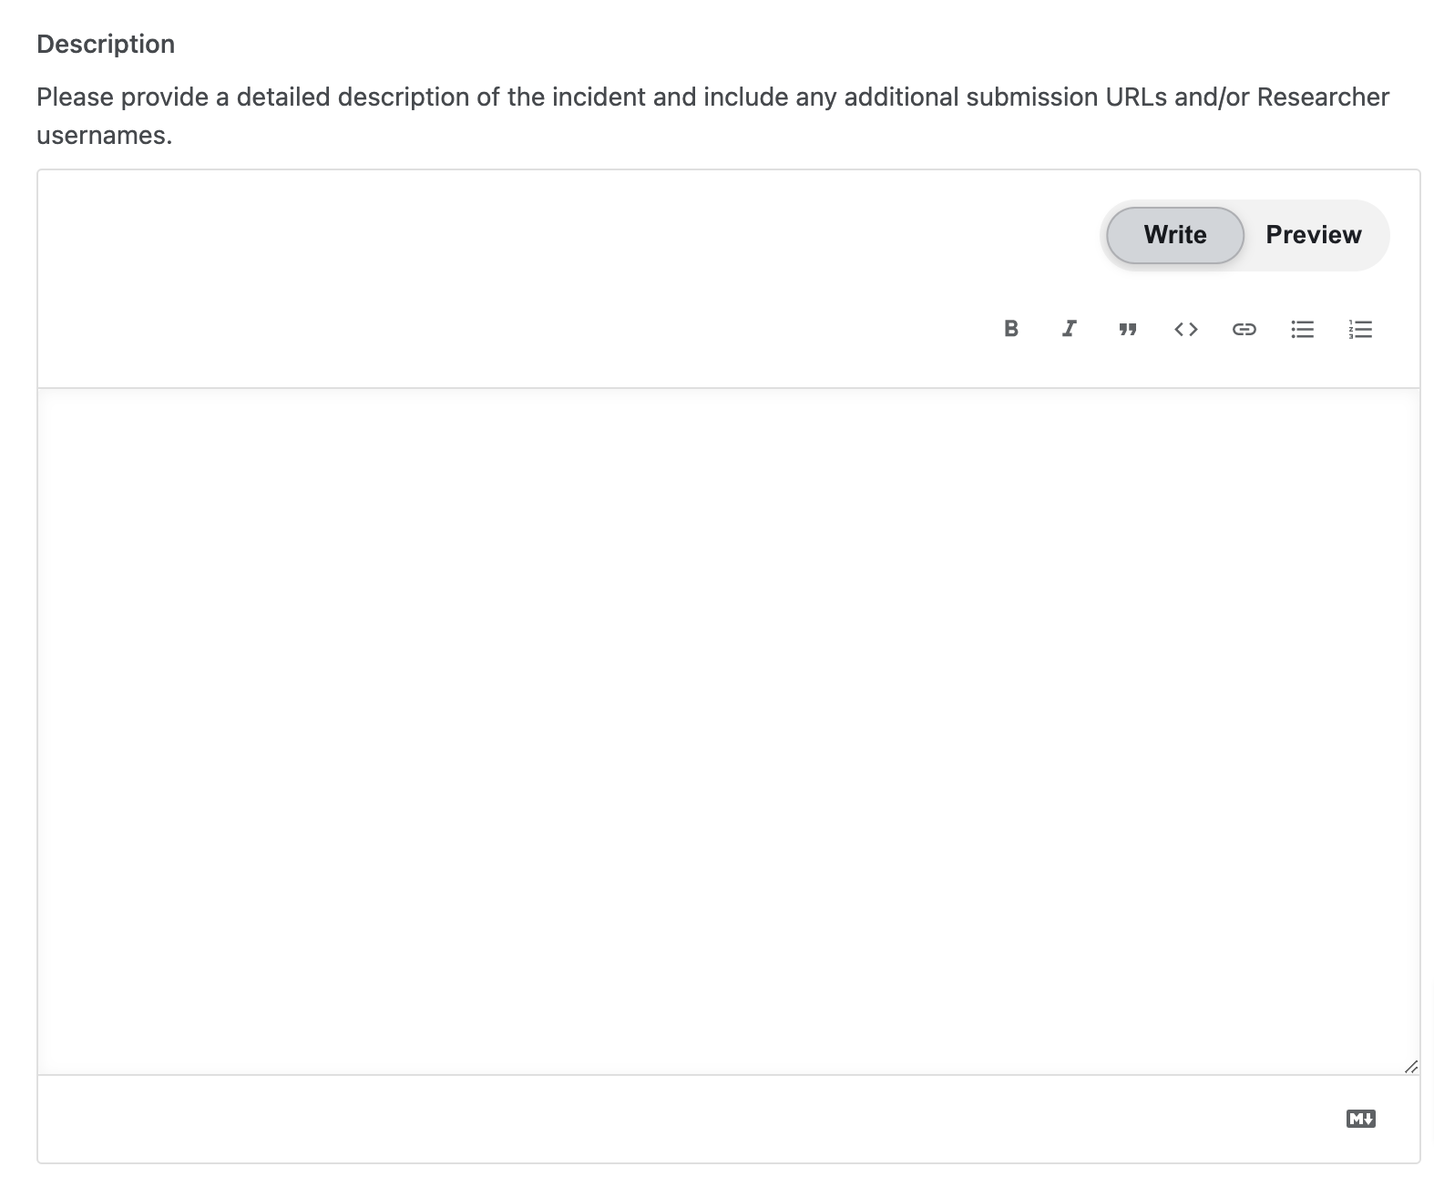Switch to the Preview mode
This screenshot has height=1177, width=1434.
pos(1314,235)
